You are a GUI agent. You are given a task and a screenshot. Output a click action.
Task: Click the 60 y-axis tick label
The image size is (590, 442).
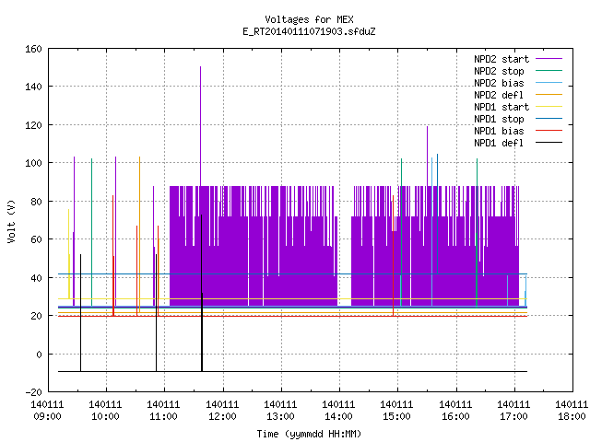pyautogui.click(x=36, y=239)
